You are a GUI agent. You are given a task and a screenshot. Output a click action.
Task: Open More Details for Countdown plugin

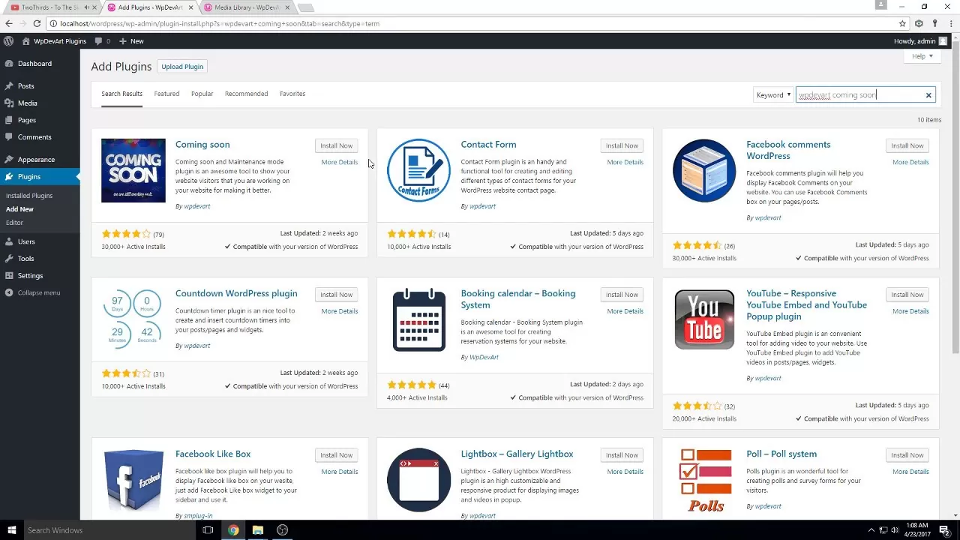point(340,311)
